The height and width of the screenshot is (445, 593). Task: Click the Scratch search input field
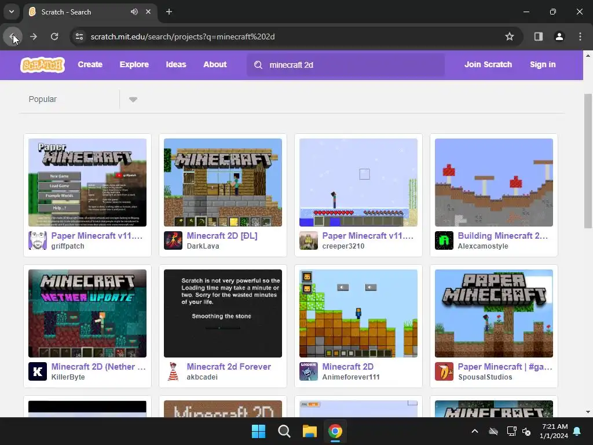[346, 65]
